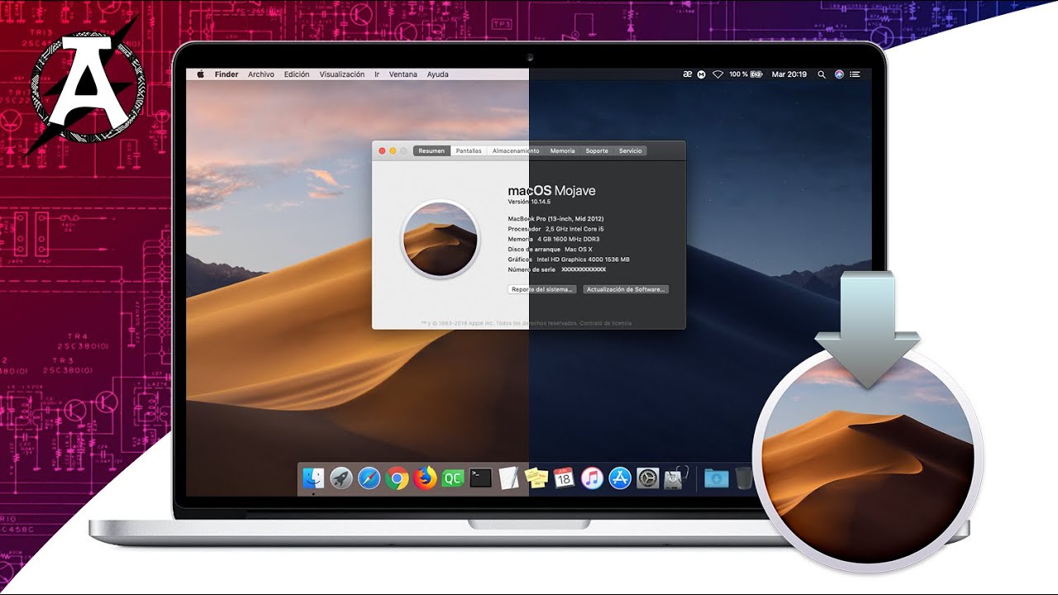This screenshot has width=1058, height=595.
Task: Open the green QC app in dock
Action: point(453,478)
